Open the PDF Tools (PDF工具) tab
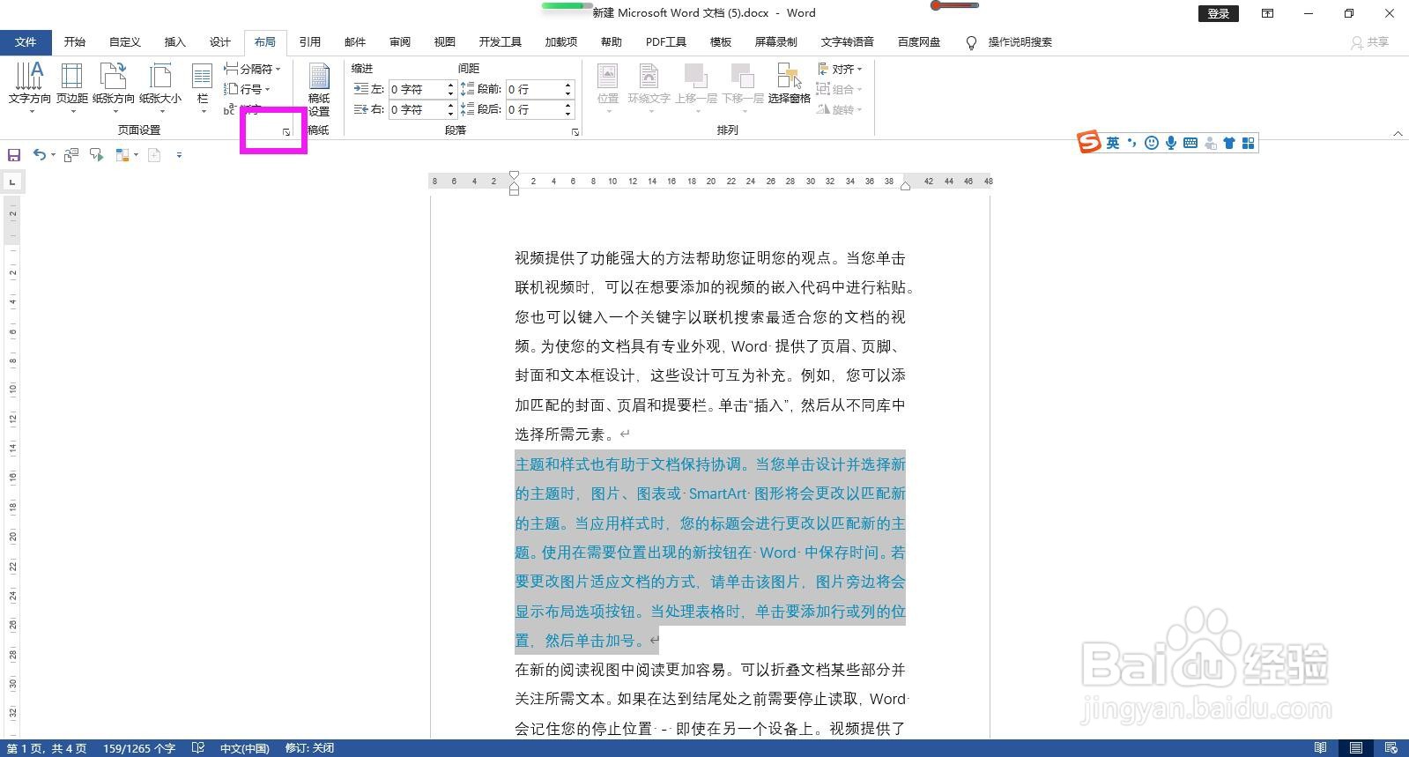The image size is (1409, 757). click(x=666, y=41)
